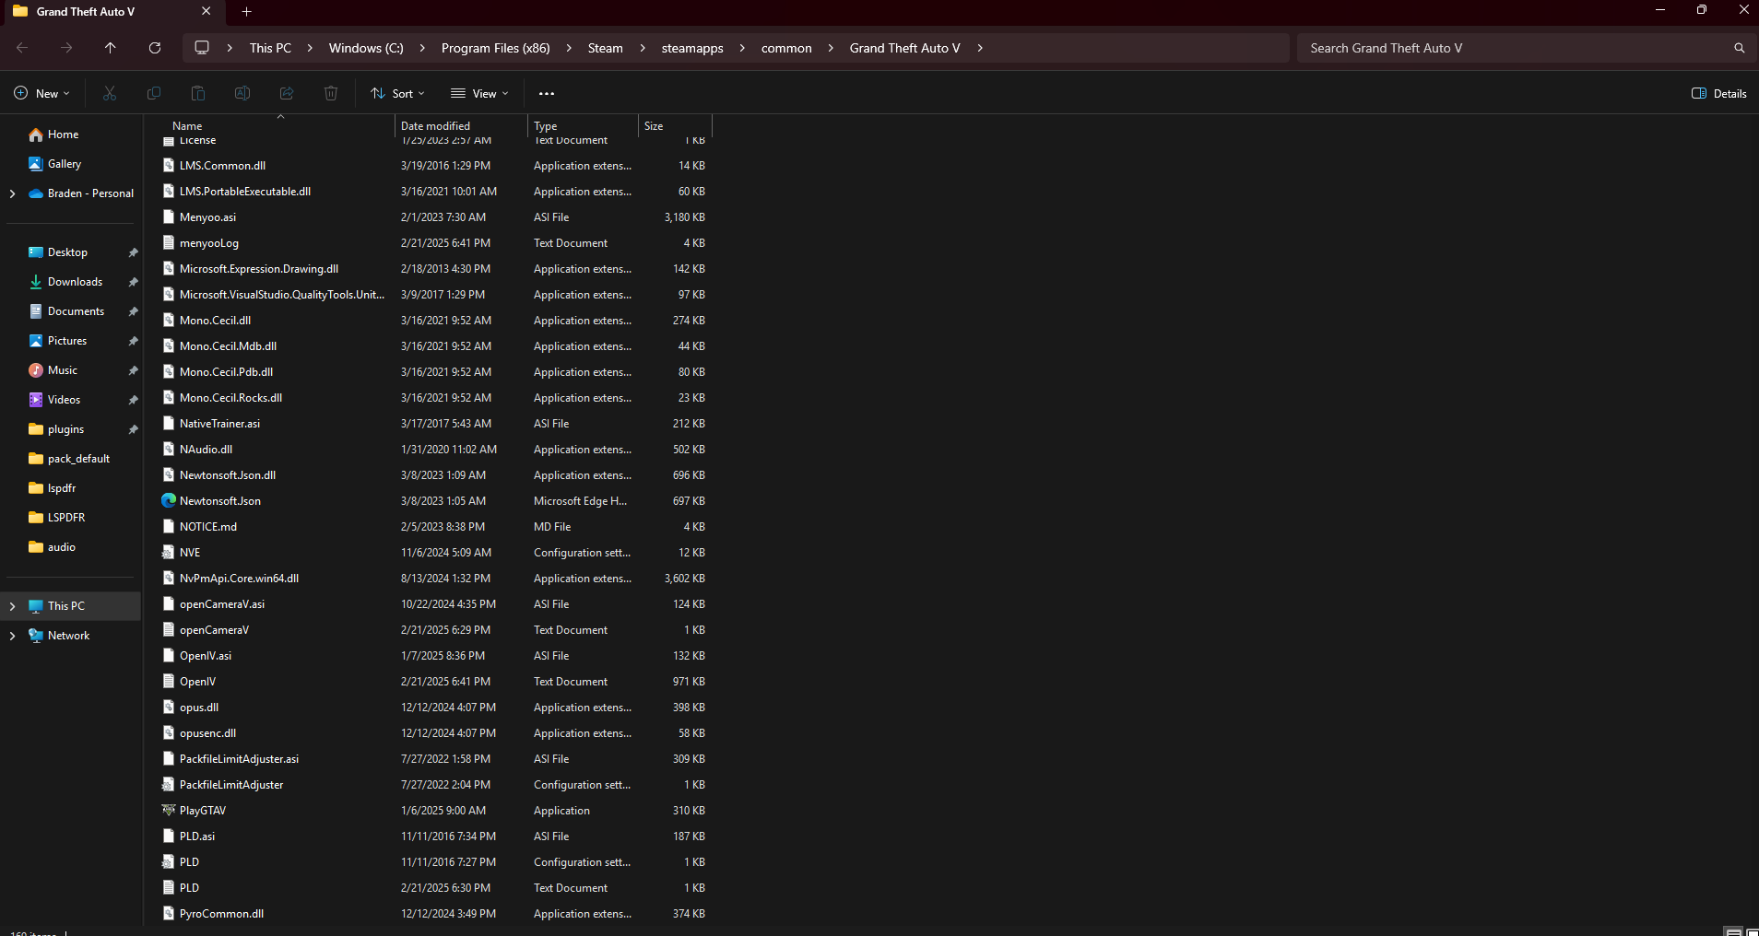Navigate to Steam breadcrumb
Screen dimensions: 1759x936
tap(606, 48)
